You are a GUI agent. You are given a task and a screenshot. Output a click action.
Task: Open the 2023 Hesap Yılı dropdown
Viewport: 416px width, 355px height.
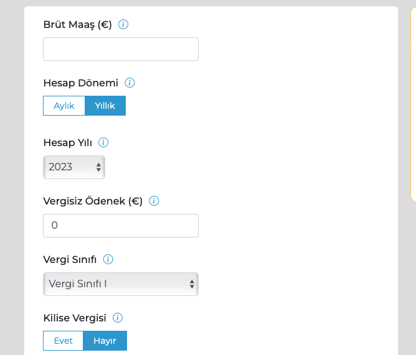[74, 167]
